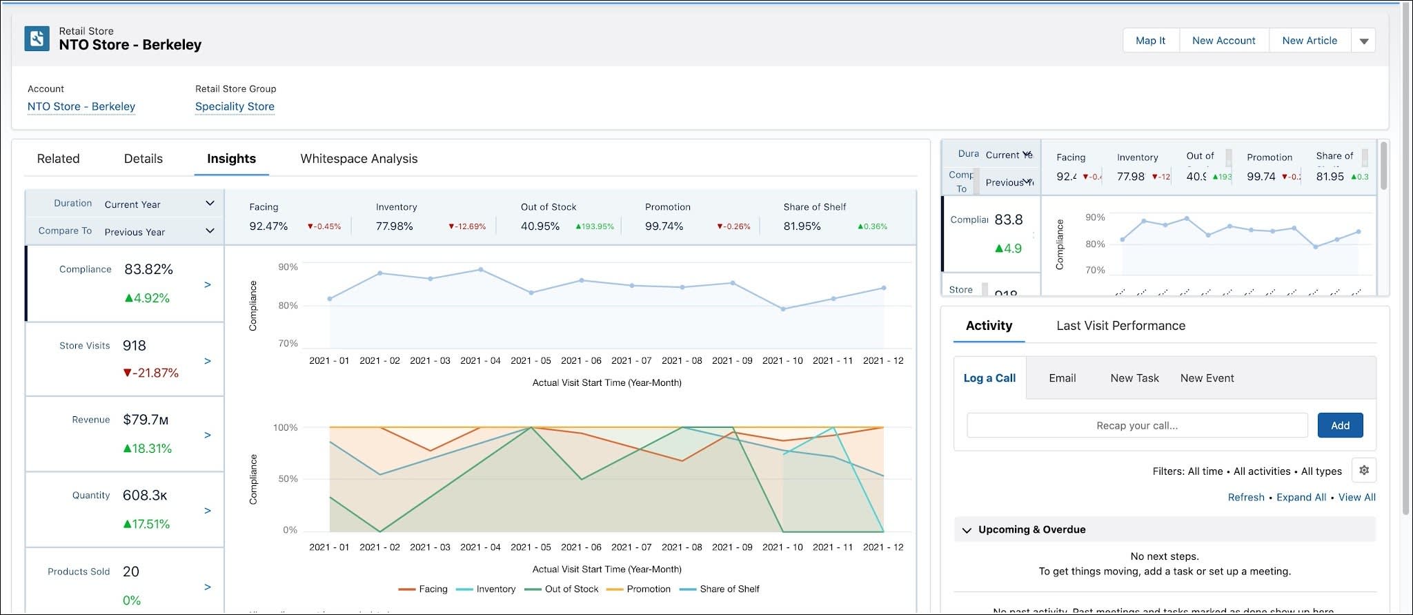1413x615 pixels.
Task: Open the Whitespace Analysis tab
Action: coord(359,159)
